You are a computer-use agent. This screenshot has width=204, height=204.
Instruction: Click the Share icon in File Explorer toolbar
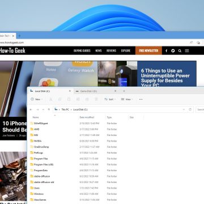[x=87, y=99]
